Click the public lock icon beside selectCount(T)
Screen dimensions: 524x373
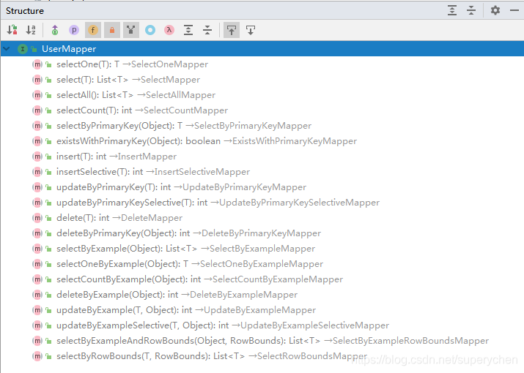[48, 110]
